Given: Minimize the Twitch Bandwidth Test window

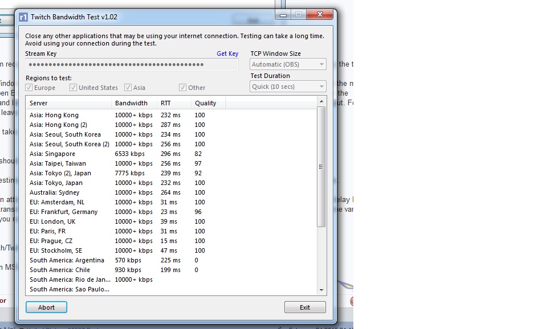Looking at the screenshot, I should (283, 14).
